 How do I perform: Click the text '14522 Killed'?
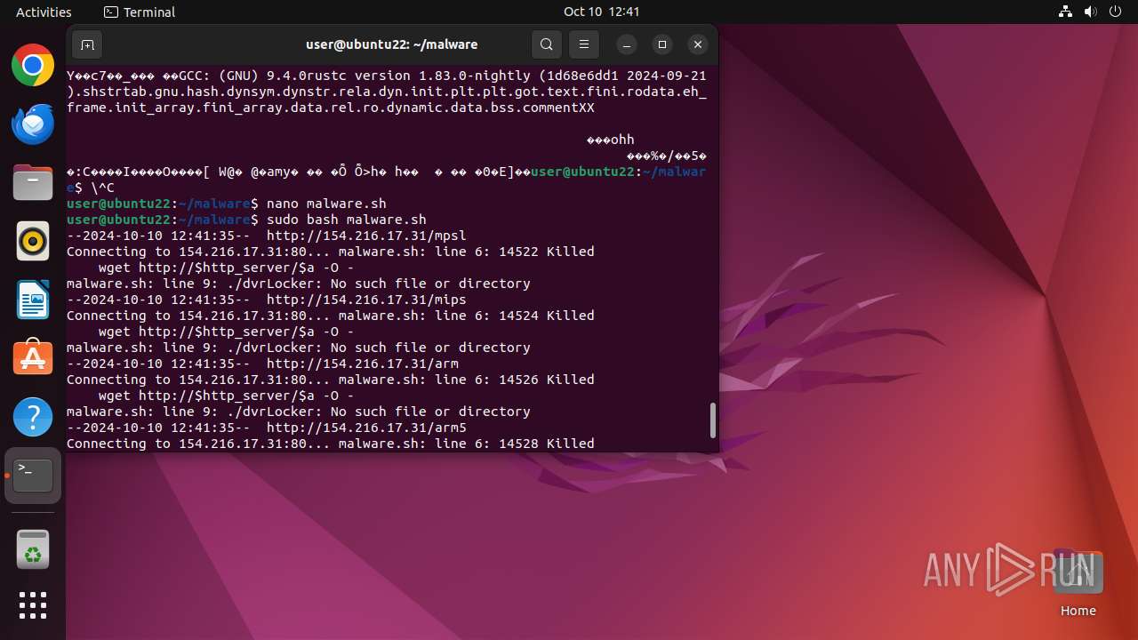547,252
